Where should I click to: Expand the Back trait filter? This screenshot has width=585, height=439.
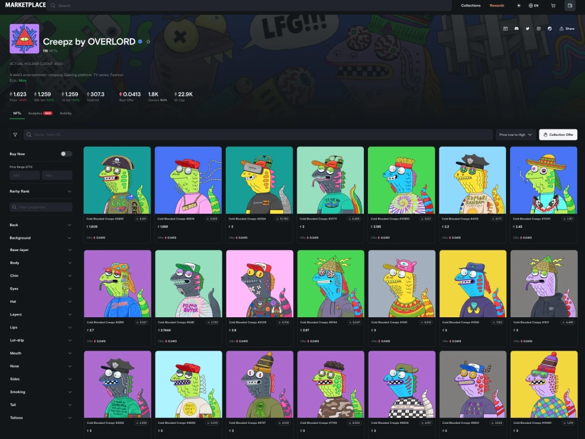pyautogui.click(x=40, y=225)
